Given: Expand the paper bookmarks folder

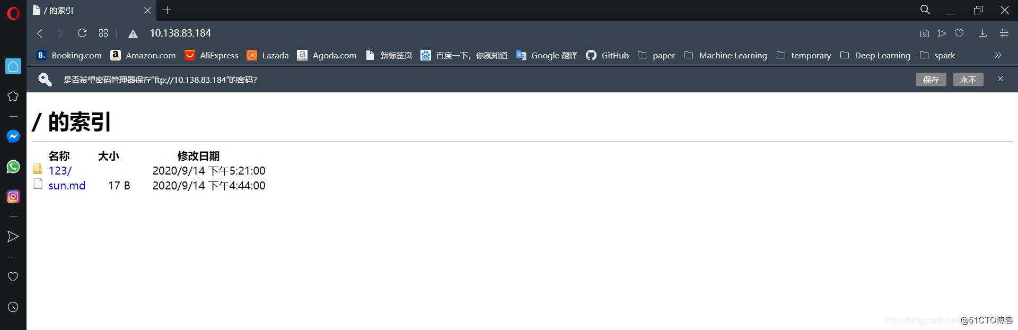Looking at the screenshot, I should (x=656, y=55).
